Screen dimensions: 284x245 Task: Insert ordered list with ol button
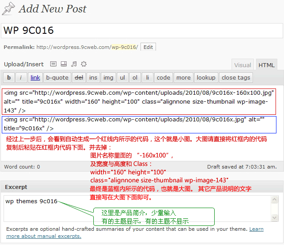click(135, 77)
